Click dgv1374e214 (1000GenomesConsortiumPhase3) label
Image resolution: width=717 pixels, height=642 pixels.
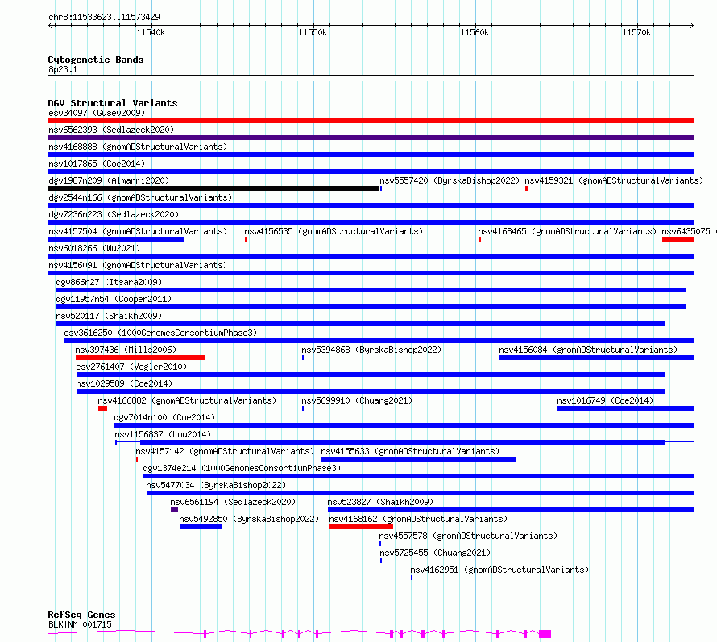tap(242, 468)
